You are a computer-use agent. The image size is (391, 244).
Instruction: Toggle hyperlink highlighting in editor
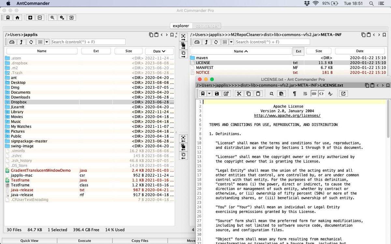(314, 94)
